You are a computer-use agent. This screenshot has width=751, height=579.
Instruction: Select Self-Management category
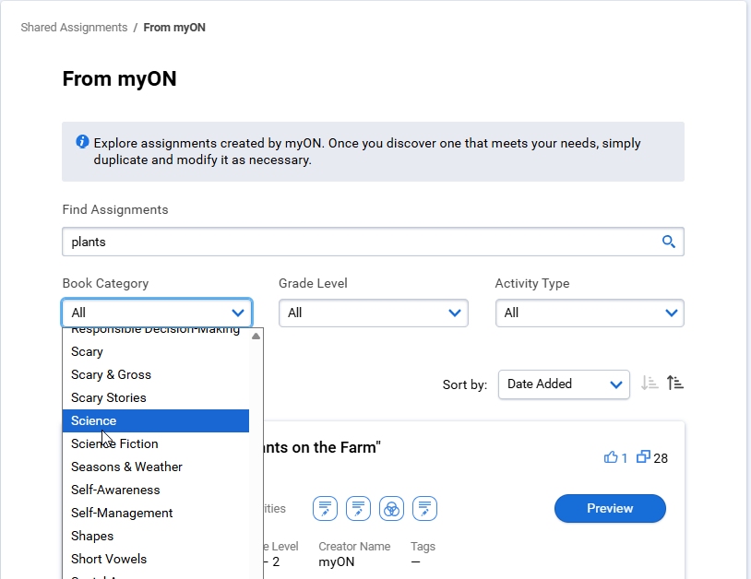[x=156, y=513]
